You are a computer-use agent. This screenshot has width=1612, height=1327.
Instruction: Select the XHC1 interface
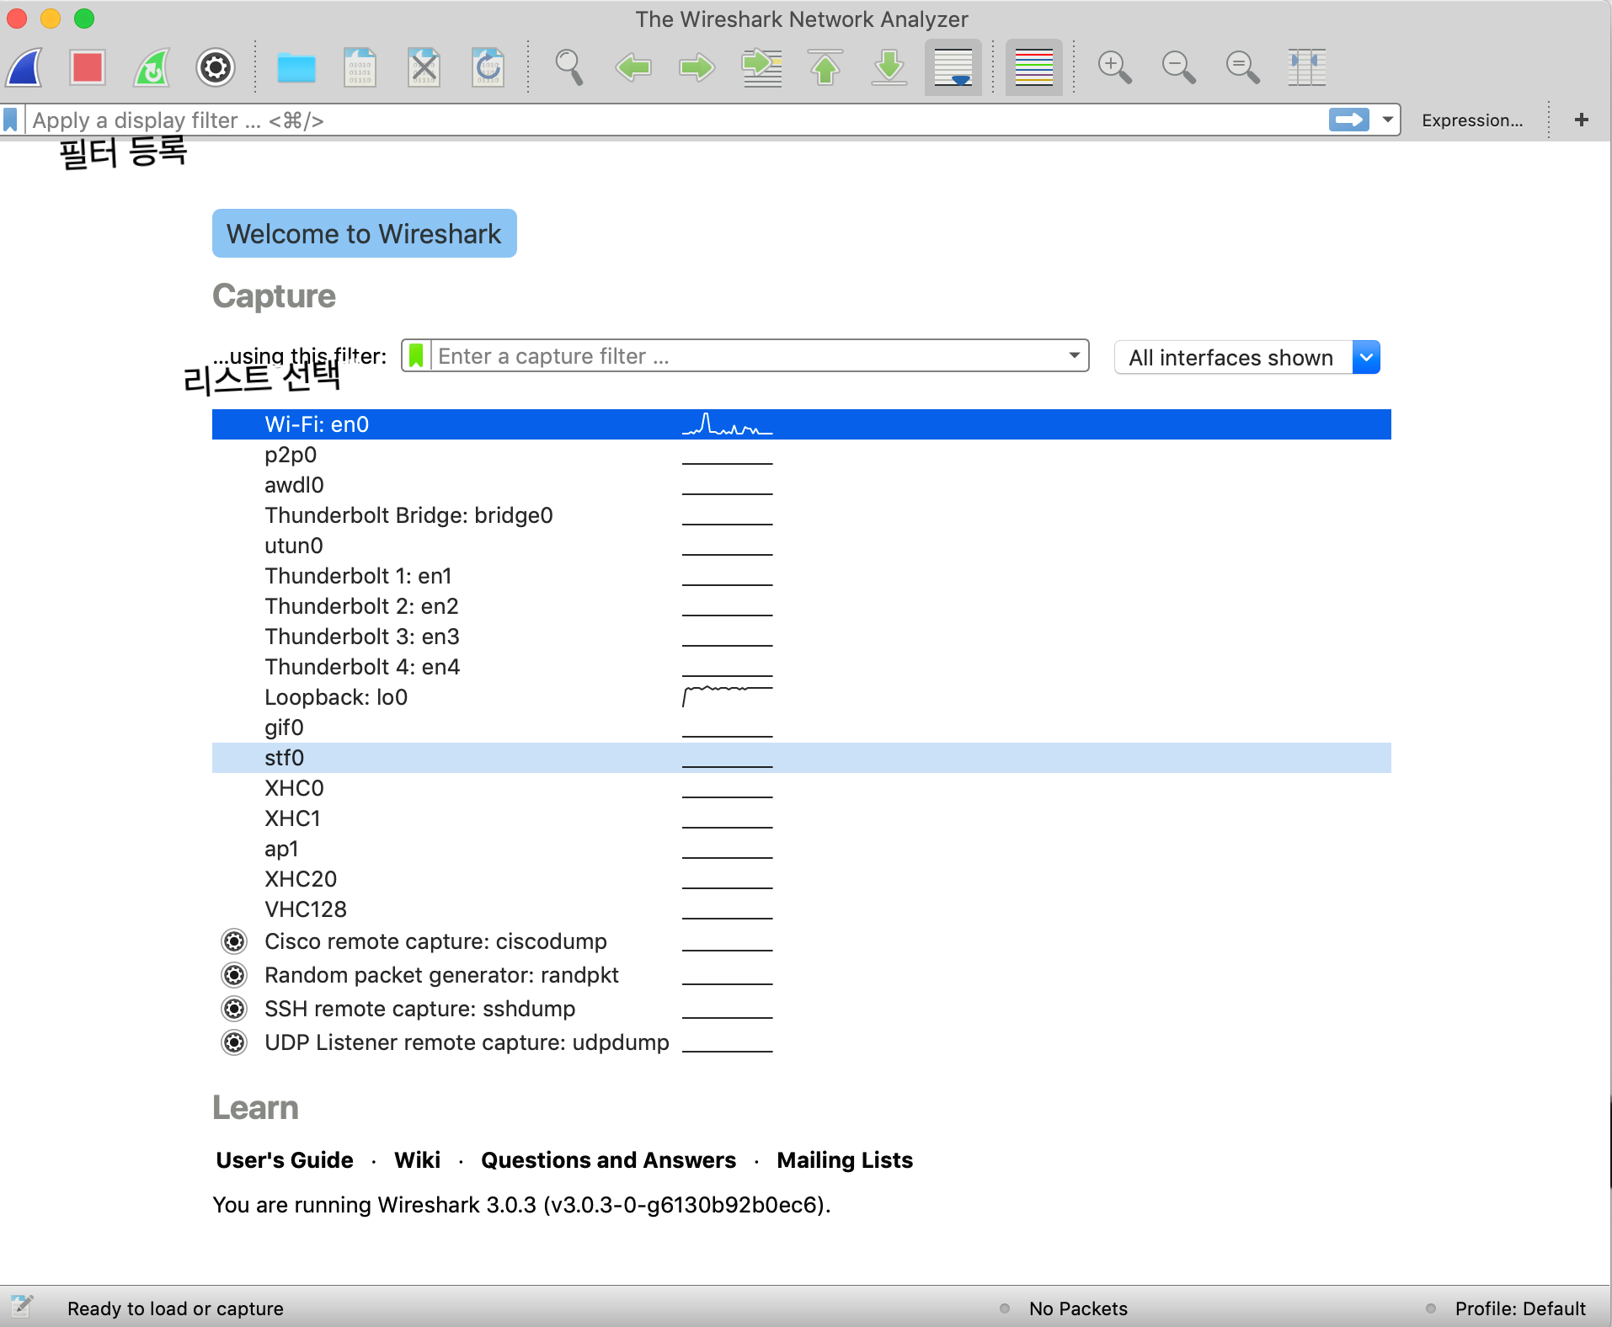click(802, 818)
